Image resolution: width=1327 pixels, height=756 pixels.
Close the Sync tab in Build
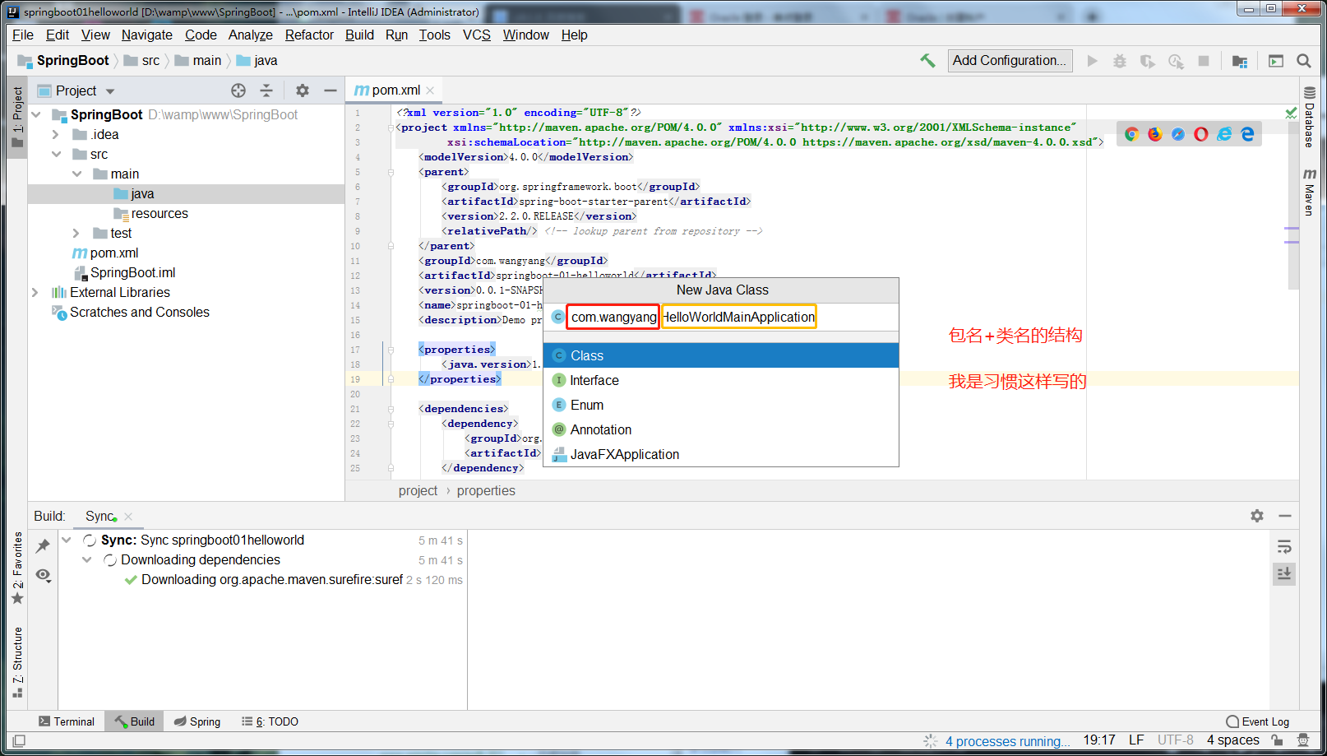pyautogui.click(x=128, y=517)
